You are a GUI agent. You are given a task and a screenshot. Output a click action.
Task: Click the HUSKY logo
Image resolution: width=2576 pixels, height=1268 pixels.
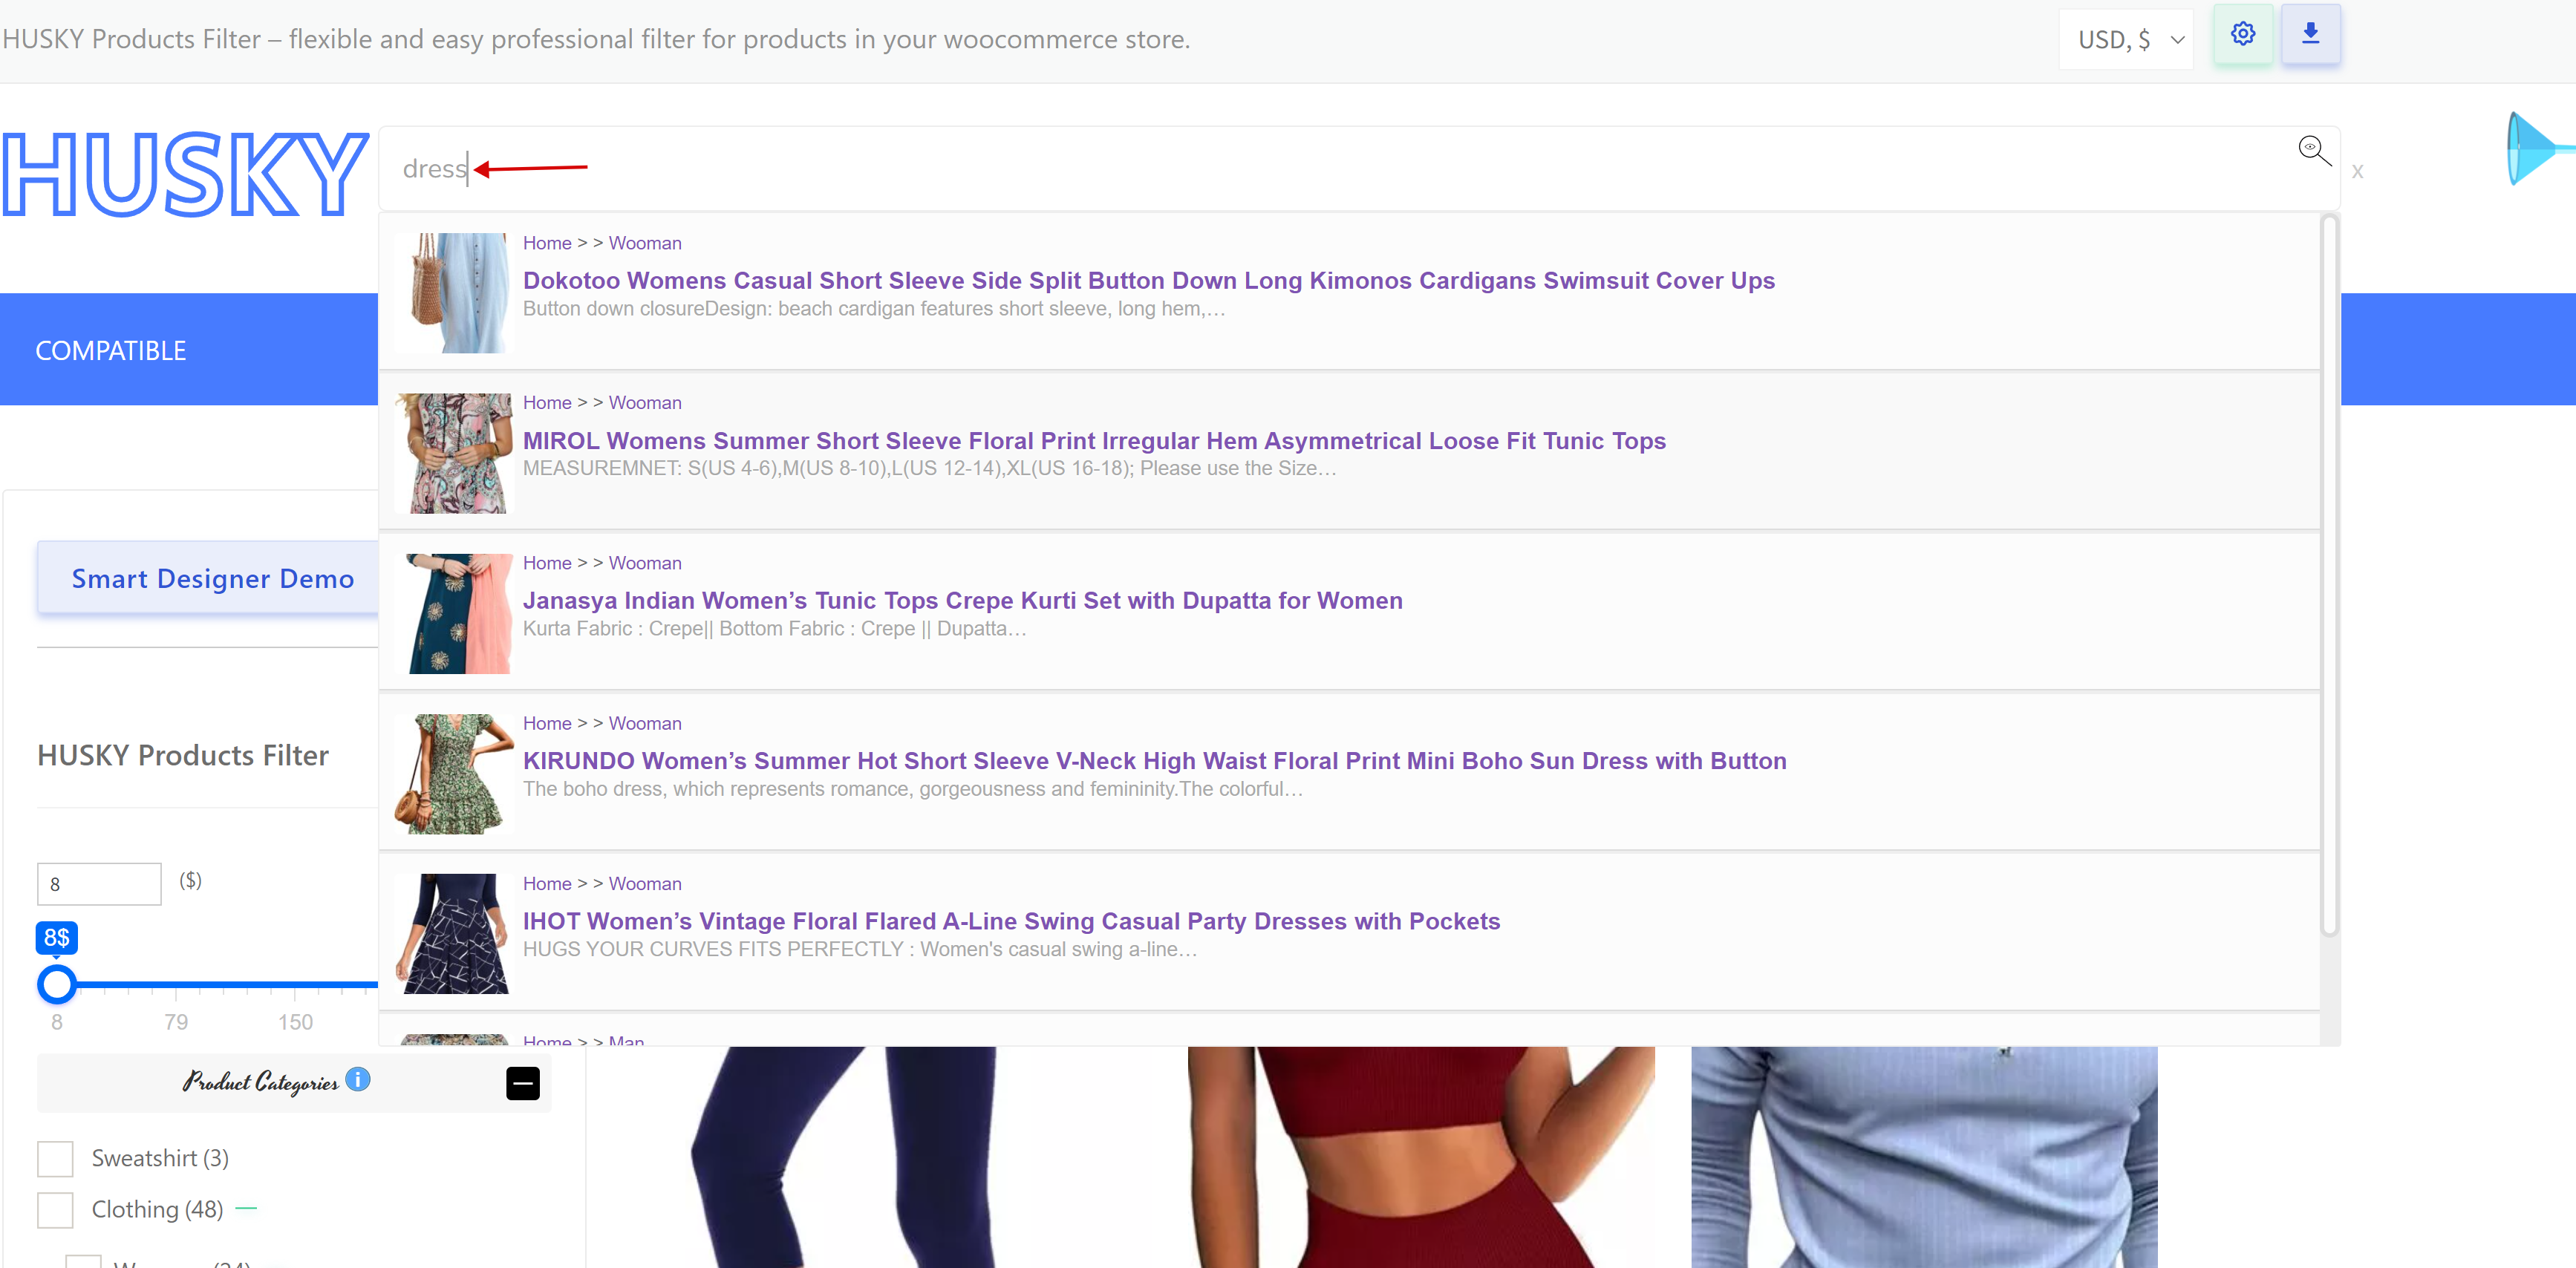[184, 174]
